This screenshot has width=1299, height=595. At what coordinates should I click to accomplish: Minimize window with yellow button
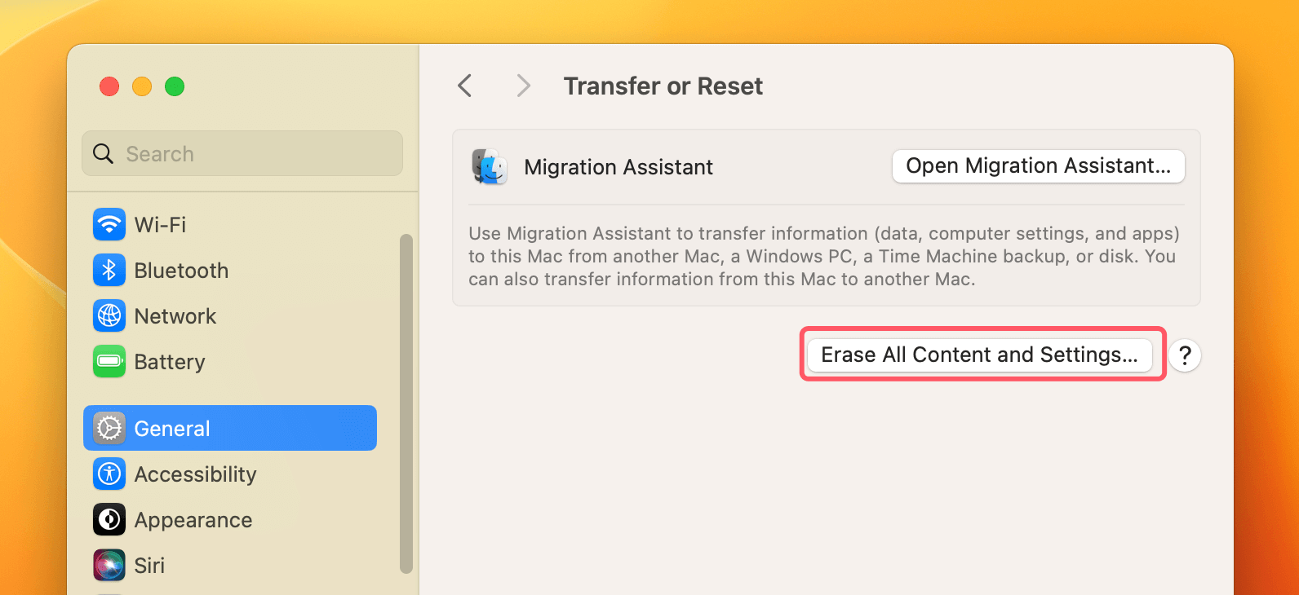pos(142,86)
